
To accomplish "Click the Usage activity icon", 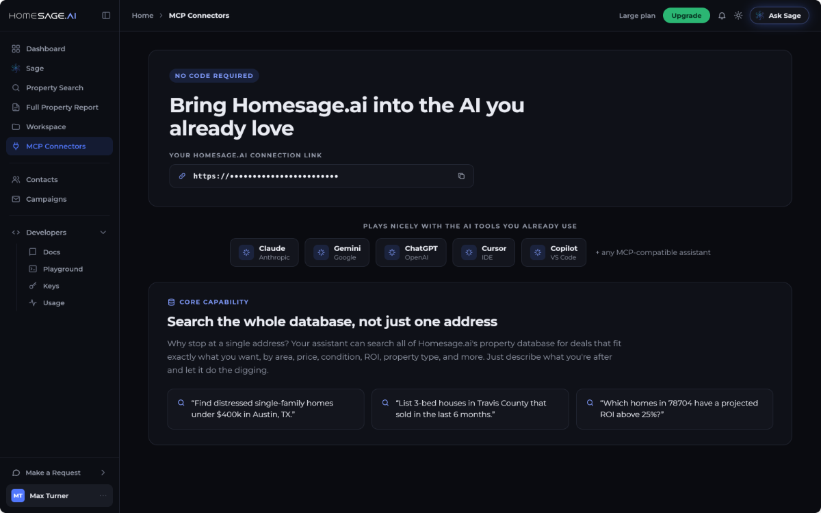I will pyautogui.click(x=32, y=302).
